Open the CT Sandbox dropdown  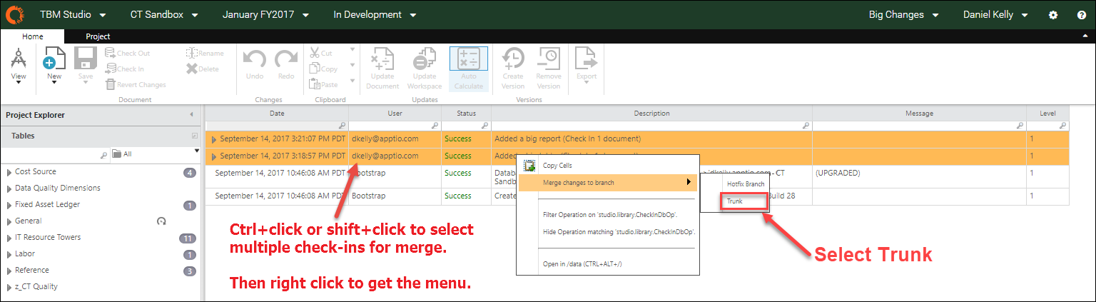[x=164, y=14]
